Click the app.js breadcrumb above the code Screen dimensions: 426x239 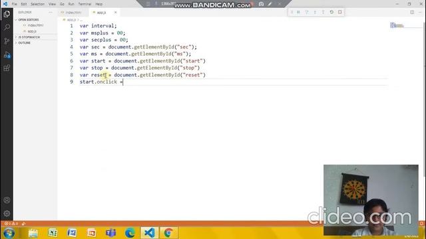click(71, 20)
